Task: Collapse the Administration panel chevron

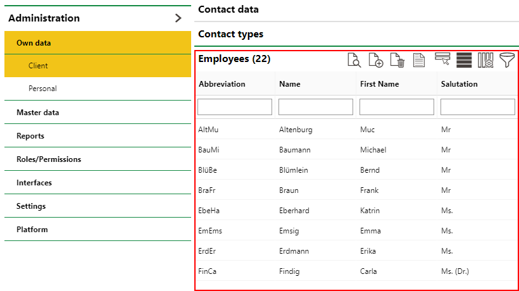Action: coord(178,18)
